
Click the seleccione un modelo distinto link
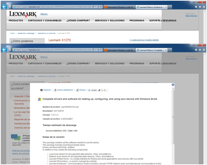pyautogui.click(x=144, y=40)
